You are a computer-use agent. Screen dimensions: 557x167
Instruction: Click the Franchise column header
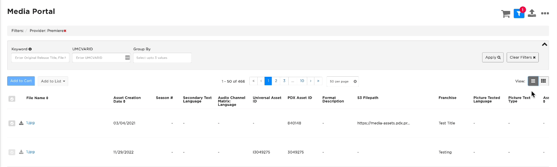[447, 98]
